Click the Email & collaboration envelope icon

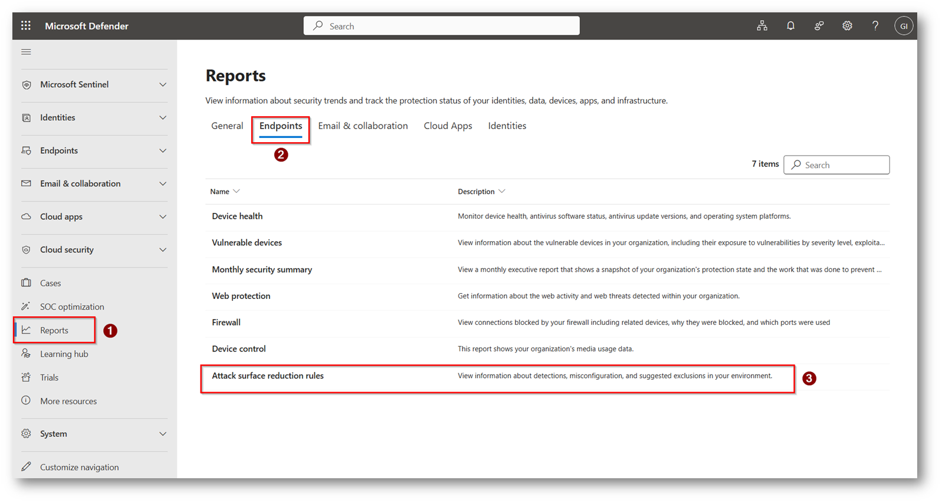pos(26,183)
